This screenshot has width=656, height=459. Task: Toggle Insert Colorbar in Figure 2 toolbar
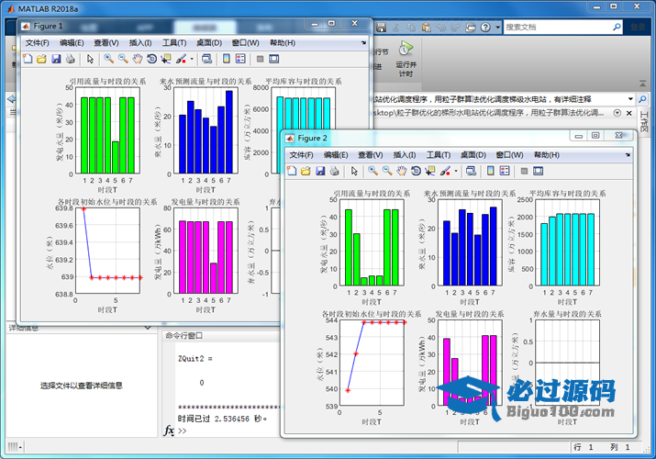[491, 171]
